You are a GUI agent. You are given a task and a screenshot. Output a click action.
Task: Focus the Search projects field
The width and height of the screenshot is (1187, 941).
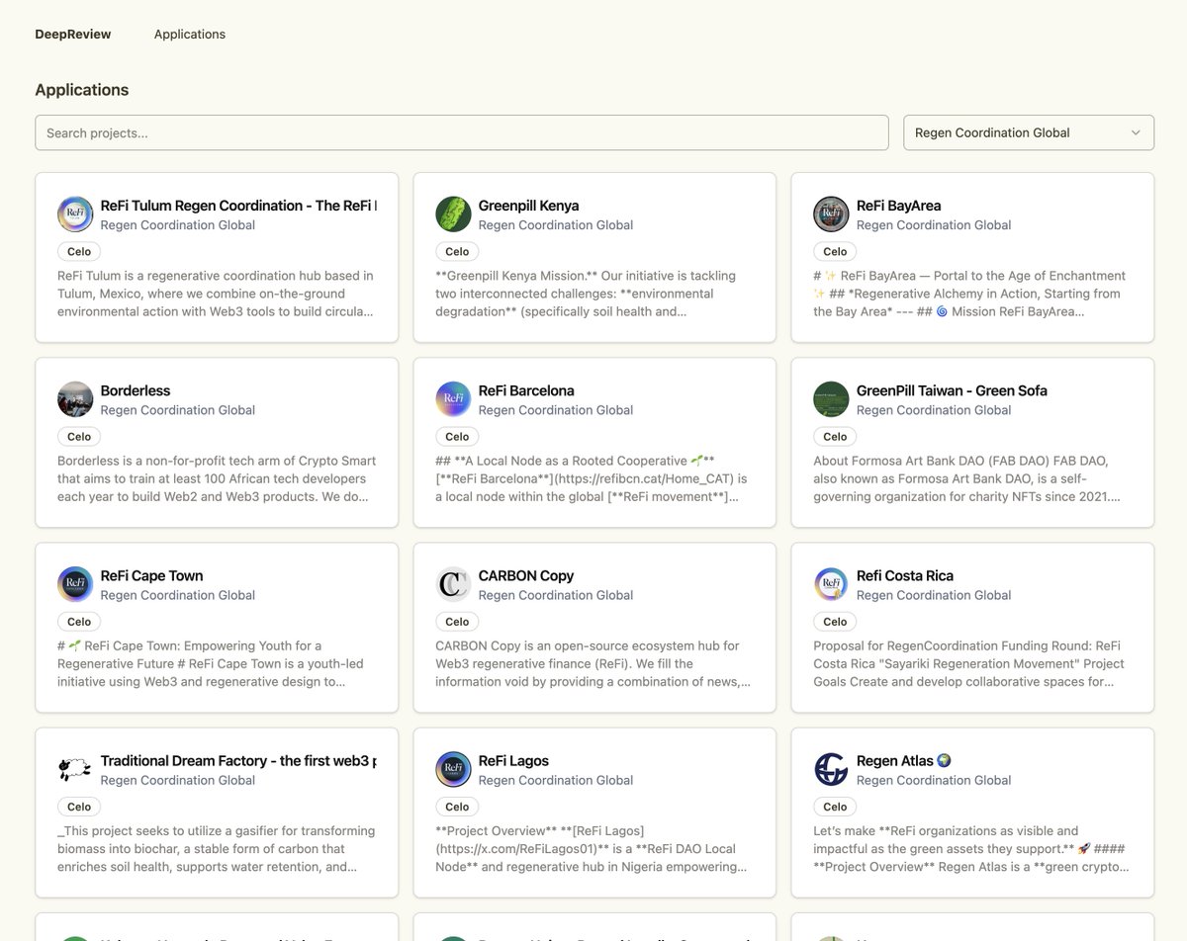462,132
